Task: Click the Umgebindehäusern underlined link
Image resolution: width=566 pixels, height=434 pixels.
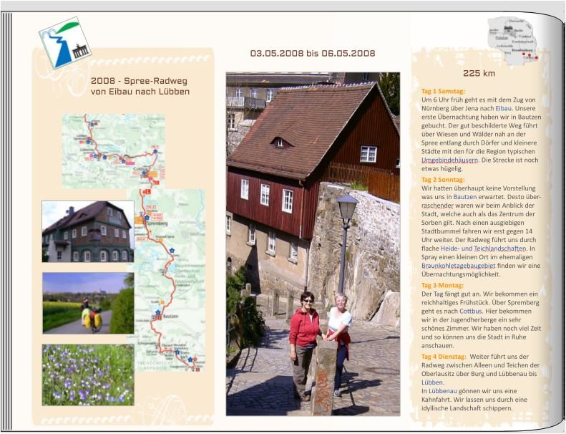Action: point(450,160)
